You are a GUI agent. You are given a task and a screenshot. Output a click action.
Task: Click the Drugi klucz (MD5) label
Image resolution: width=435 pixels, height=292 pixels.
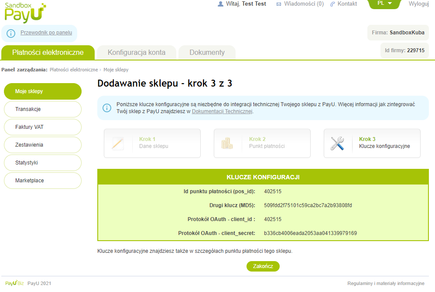232,205
